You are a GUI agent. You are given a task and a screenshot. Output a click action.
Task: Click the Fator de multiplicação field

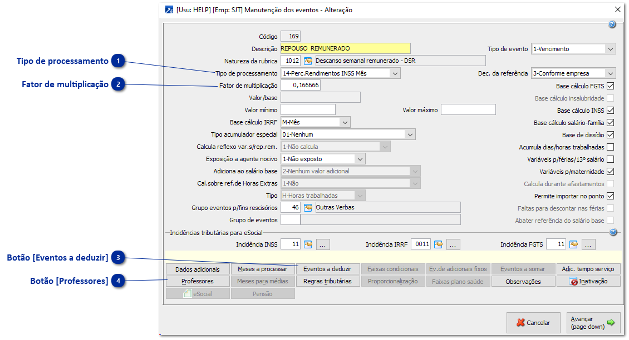[300, 86]
